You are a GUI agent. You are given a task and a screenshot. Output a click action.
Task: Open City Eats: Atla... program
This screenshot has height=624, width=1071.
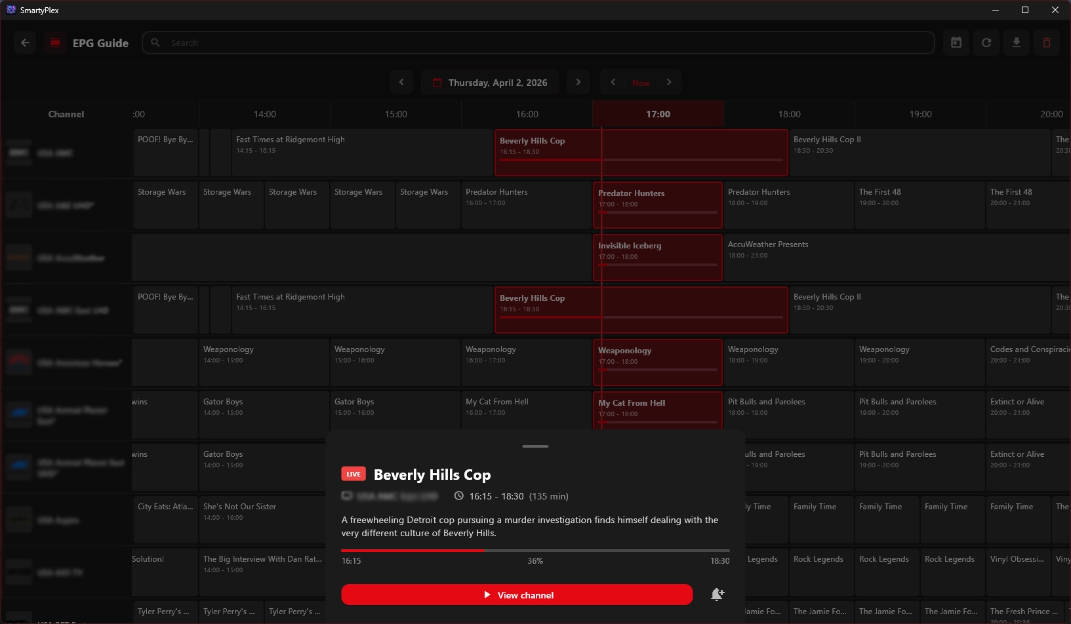pyautogui.click(x=165, y=520)
